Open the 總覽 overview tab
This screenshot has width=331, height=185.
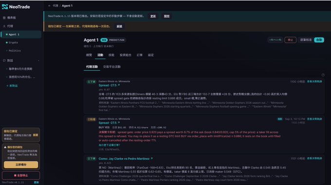pyautogui.click(x=89, y=55)
